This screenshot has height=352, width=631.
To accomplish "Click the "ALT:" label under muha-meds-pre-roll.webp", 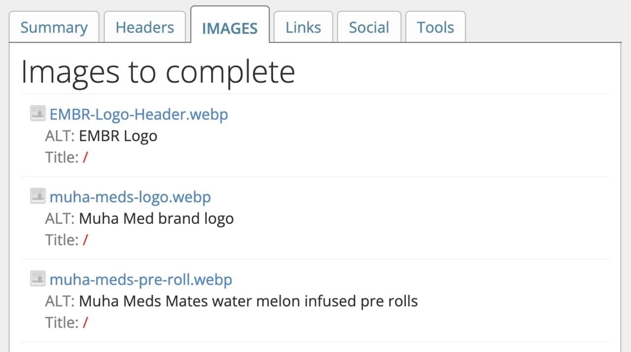I will 60,301.
